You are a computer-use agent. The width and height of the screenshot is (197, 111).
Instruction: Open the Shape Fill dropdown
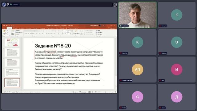(89, 31)
